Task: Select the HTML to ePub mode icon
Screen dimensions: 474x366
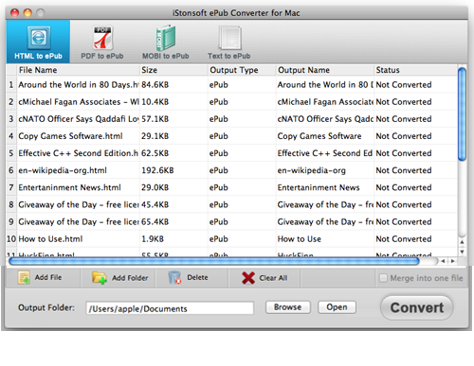Action: click(38, 42)
